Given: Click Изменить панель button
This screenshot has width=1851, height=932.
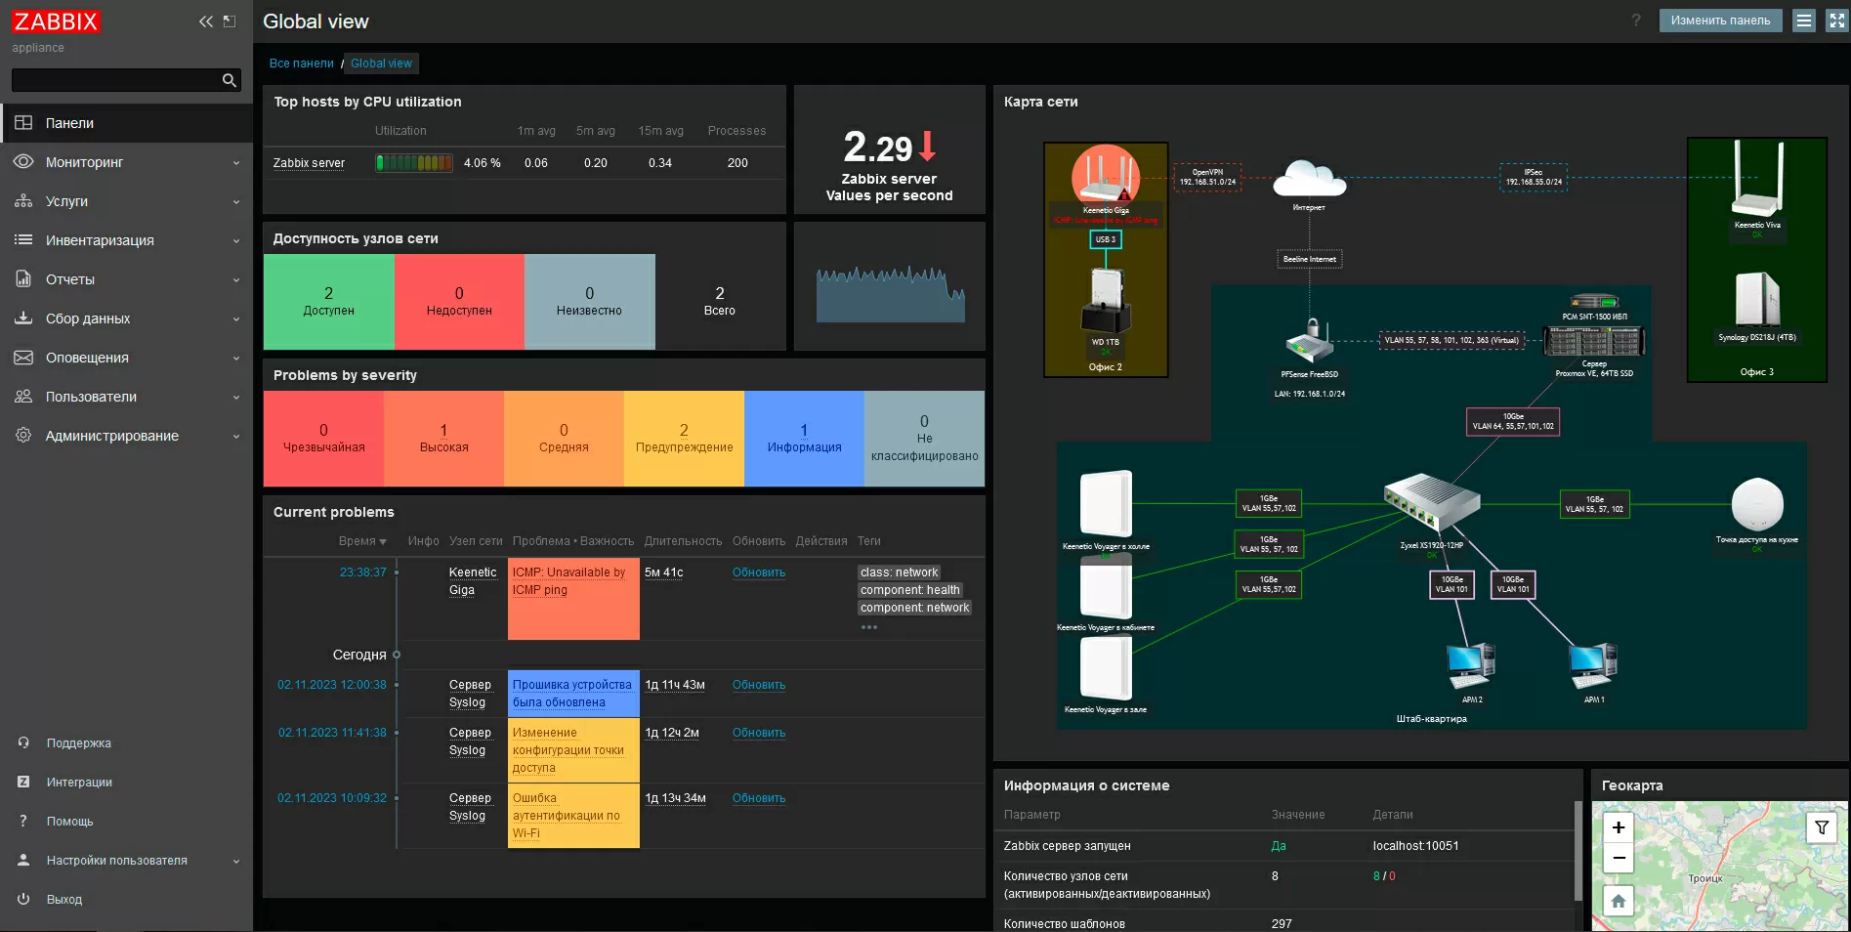Looking at the screenshot, I should tap(1720, 21).
